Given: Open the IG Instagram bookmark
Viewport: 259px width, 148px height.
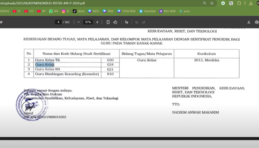Looking at the screenshot, I should pos(66,11).
